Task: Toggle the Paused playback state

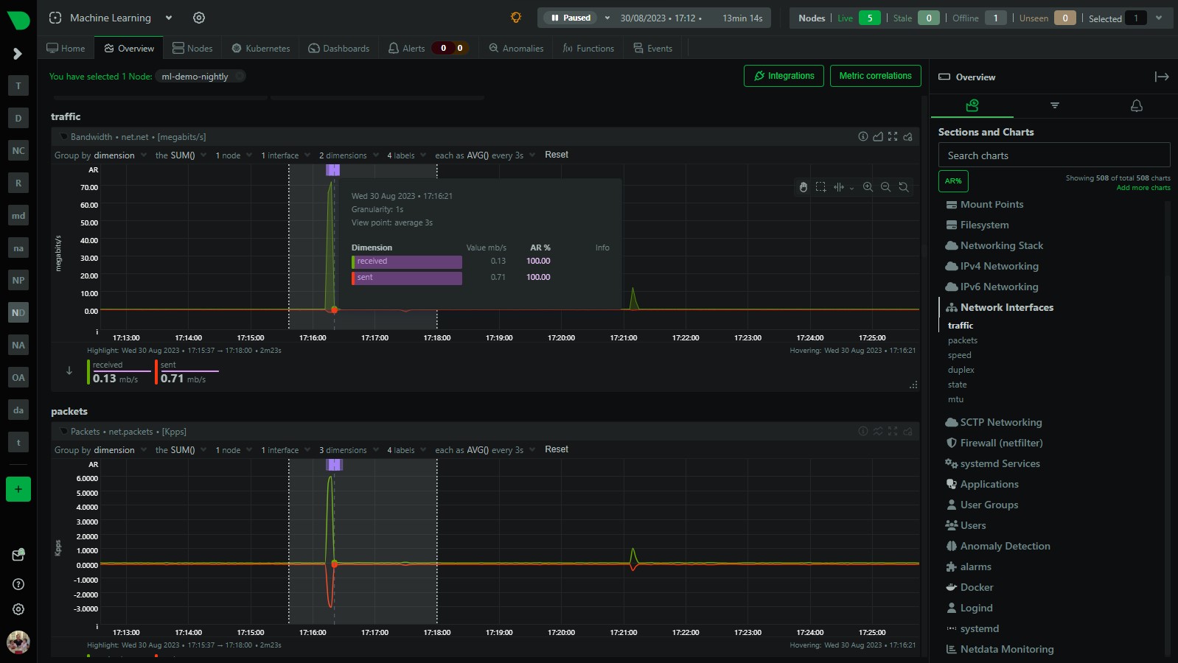Action: [x=571, y=18]
